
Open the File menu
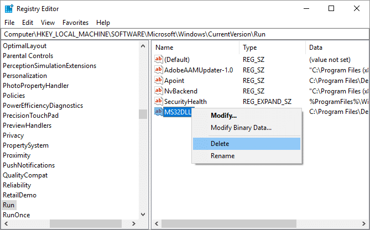coord(9,23)
